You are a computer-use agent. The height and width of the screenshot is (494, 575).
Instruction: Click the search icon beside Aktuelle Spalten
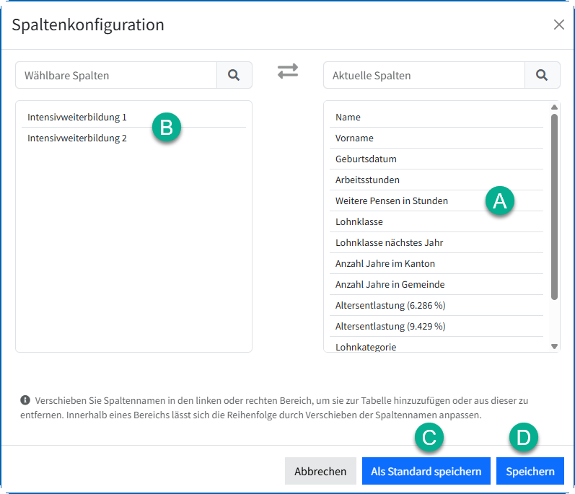coord(542,75)
